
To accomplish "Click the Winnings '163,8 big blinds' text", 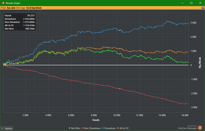I will 34,8.
